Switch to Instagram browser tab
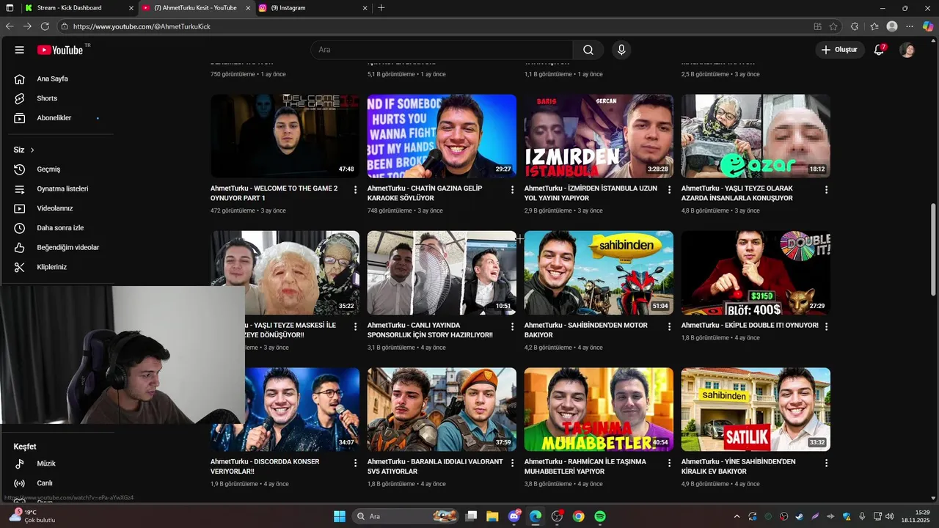Image resolution: width=939 pixels, height=528 pixels. tap(313, 8)
